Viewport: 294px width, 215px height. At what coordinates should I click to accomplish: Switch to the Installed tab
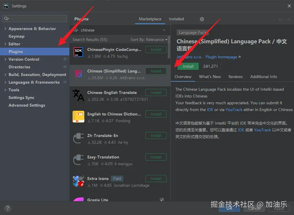pos(176,19)
